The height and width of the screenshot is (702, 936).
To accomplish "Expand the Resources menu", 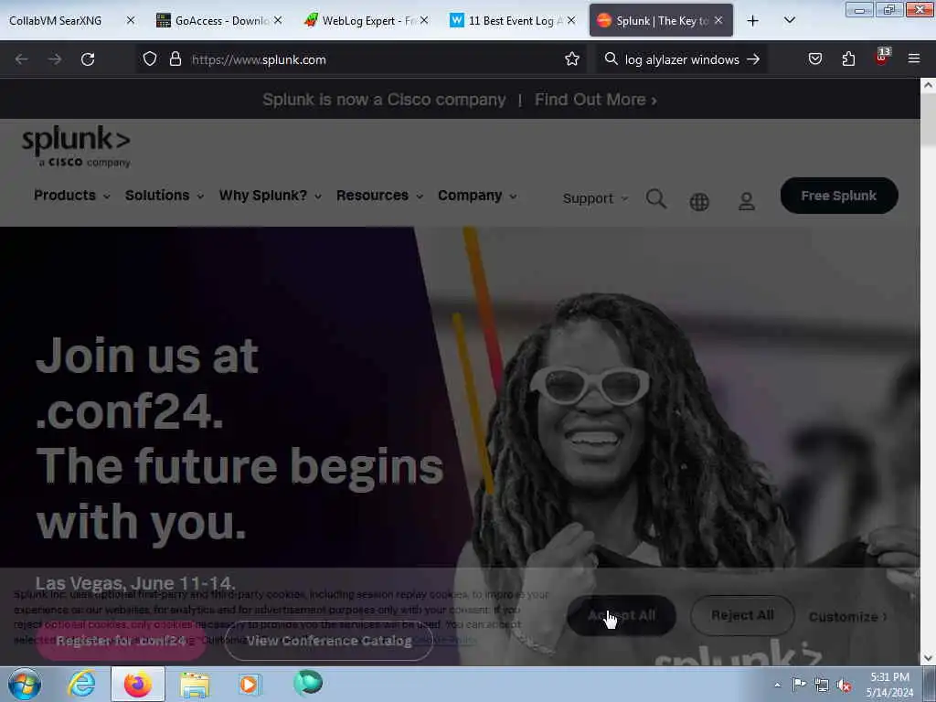I will click(x=379, y=196).
